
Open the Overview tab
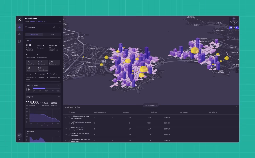[x=34, y=35]
